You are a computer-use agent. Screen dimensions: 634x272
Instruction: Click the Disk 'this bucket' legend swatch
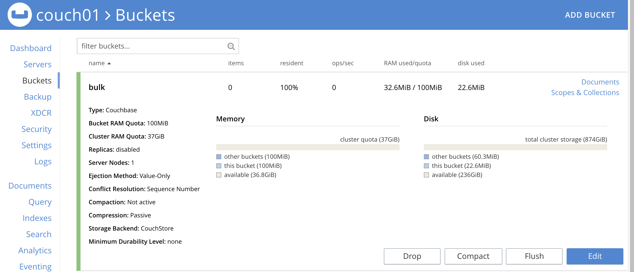pyautogui.click(x=426, y=166)
